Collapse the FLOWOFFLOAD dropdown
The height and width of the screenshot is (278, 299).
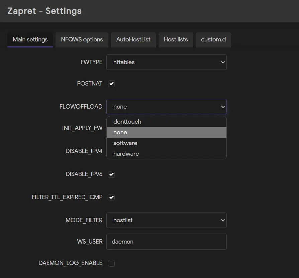coord(167,107)
